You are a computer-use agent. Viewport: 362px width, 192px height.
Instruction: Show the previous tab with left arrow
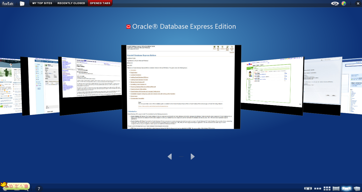170,156
